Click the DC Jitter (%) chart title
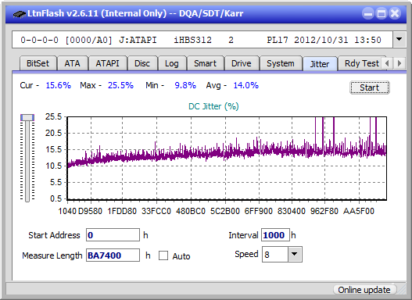This screenshot has width=412, height=300. [213, 106]
